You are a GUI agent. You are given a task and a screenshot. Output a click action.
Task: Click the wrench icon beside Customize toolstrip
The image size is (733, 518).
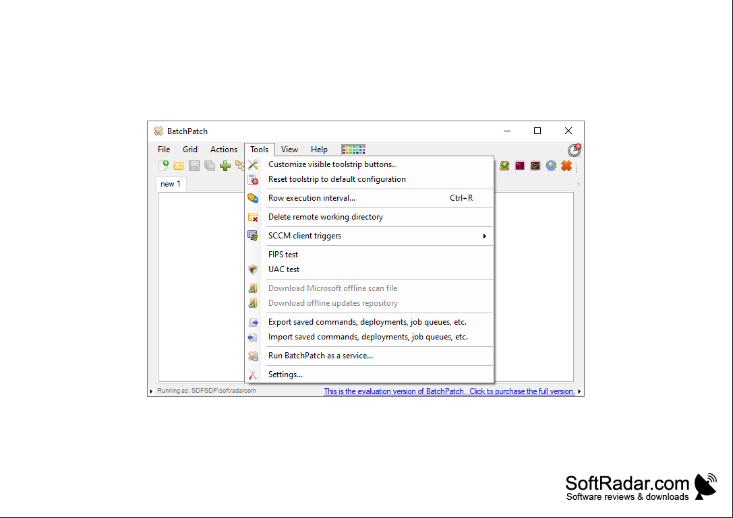[x=253, y=164]
